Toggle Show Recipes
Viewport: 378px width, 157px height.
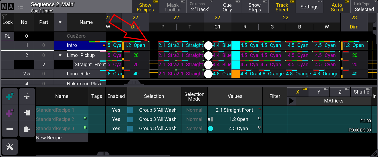point(145,7)
